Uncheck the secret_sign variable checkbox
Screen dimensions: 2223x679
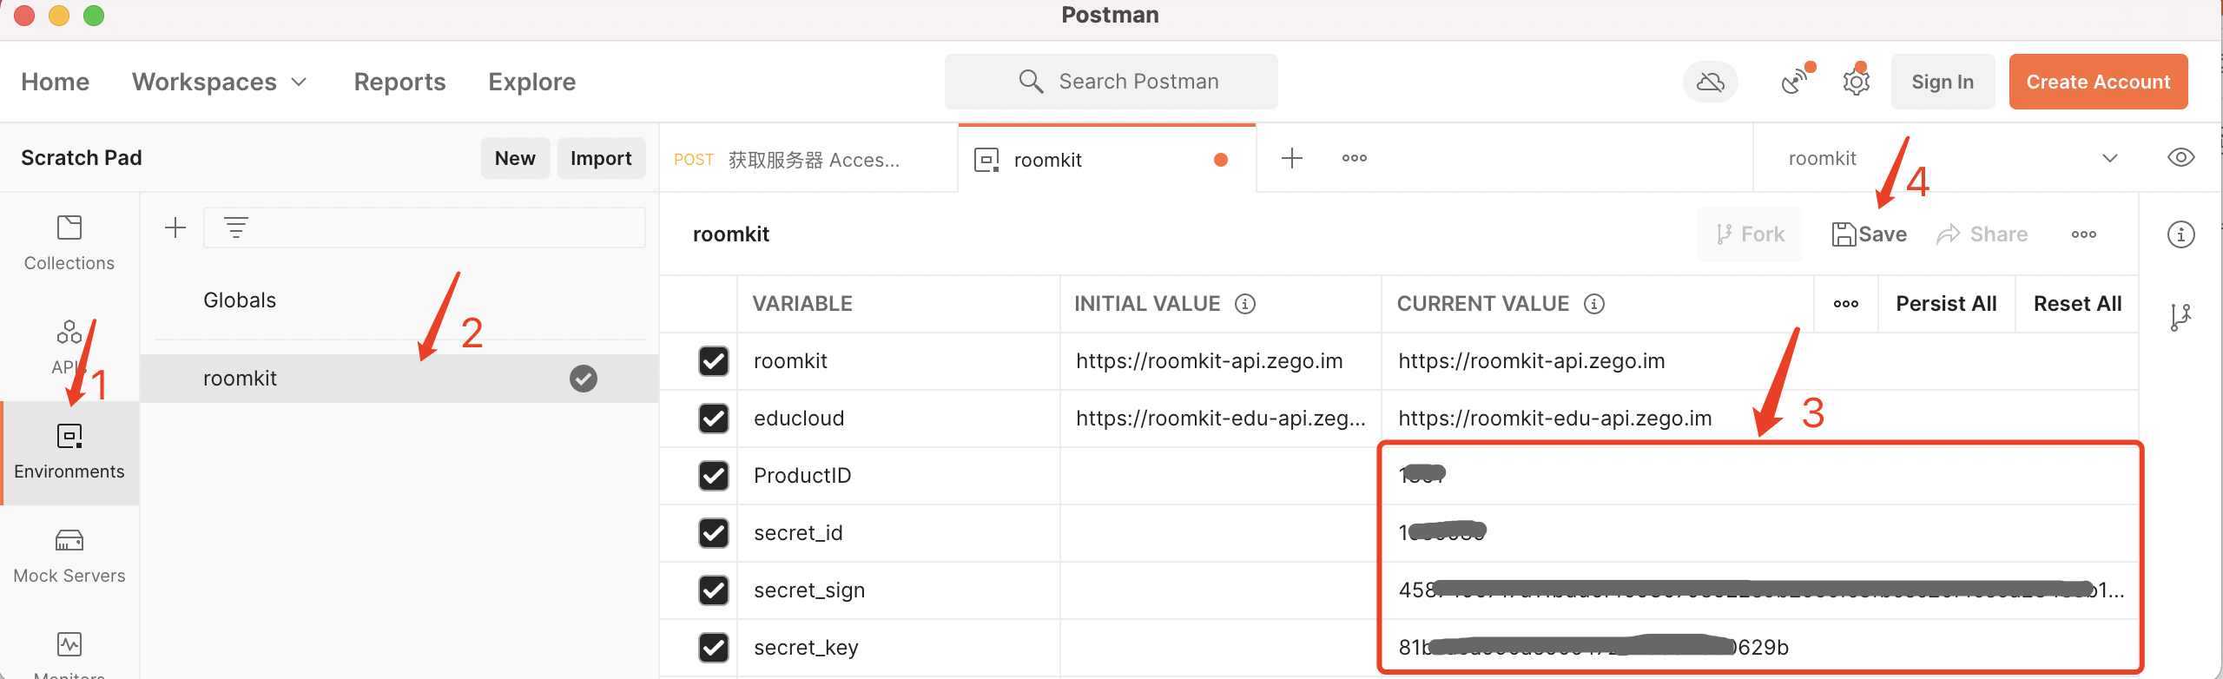click(713, 590)
